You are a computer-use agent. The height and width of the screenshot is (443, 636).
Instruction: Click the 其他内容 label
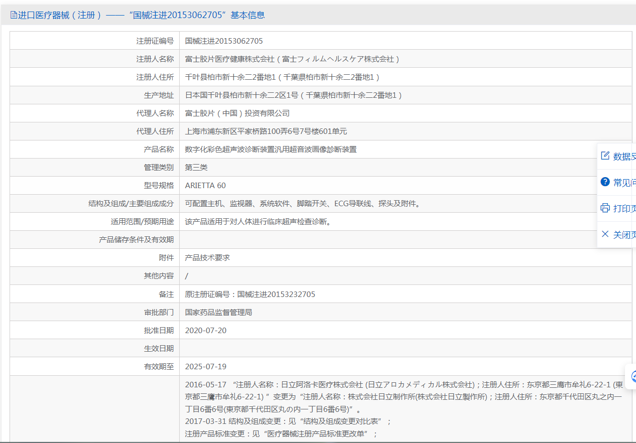pyautogui.click(x=159, y=276)
